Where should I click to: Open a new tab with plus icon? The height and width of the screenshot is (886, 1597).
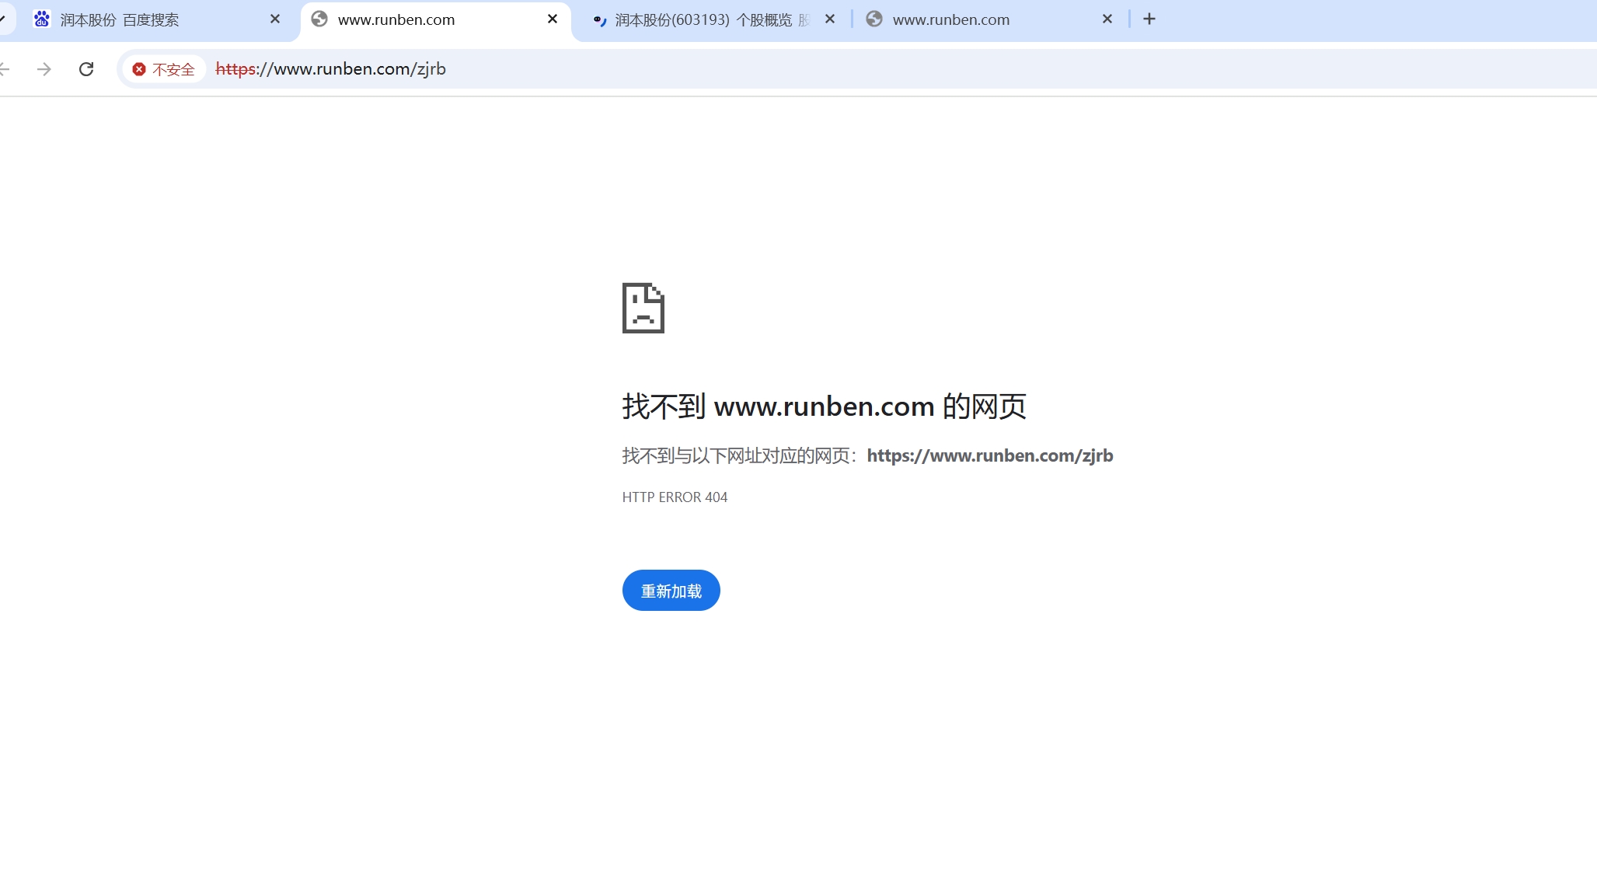(1149, 19)
